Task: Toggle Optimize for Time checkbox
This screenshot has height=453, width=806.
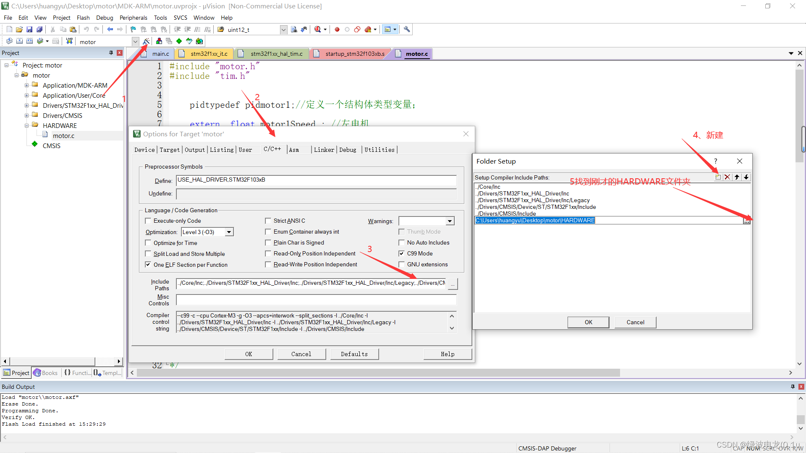Action: pyautogui.click(x=148, y=242)
